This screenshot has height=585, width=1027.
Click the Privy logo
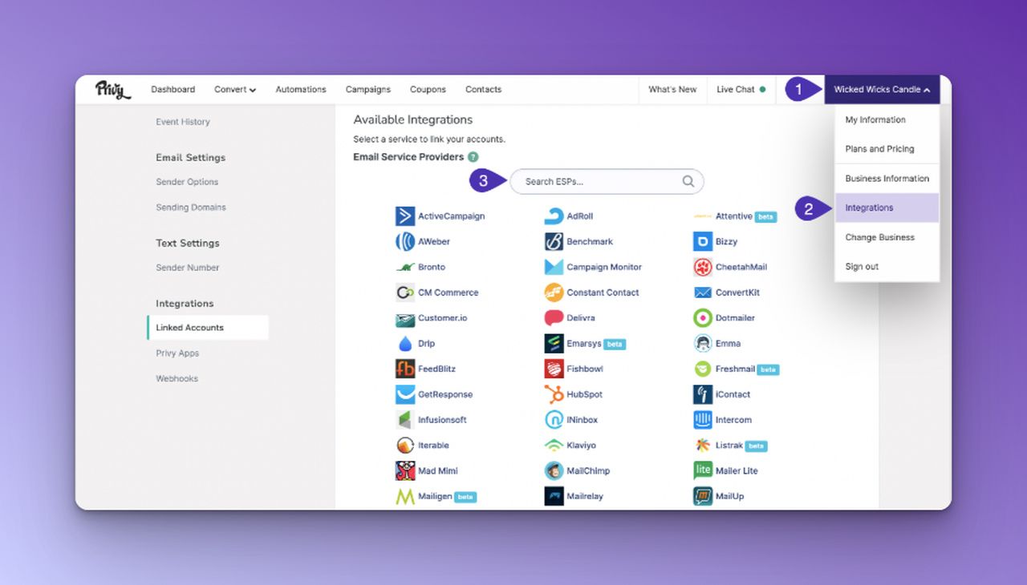point(113,90)
